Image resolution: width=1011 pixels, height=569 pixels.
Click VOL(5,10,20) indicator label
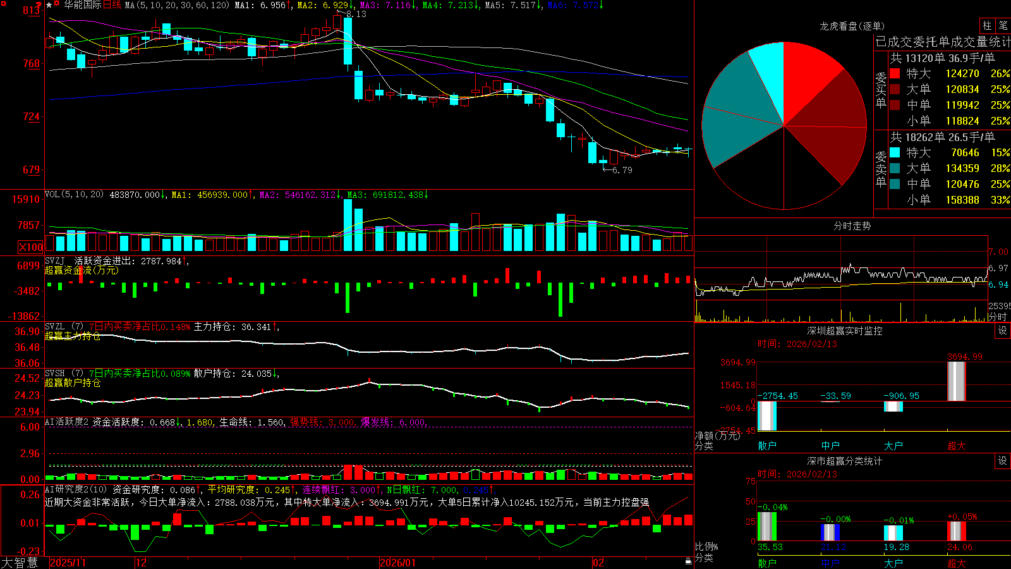[x=74, y=195]
